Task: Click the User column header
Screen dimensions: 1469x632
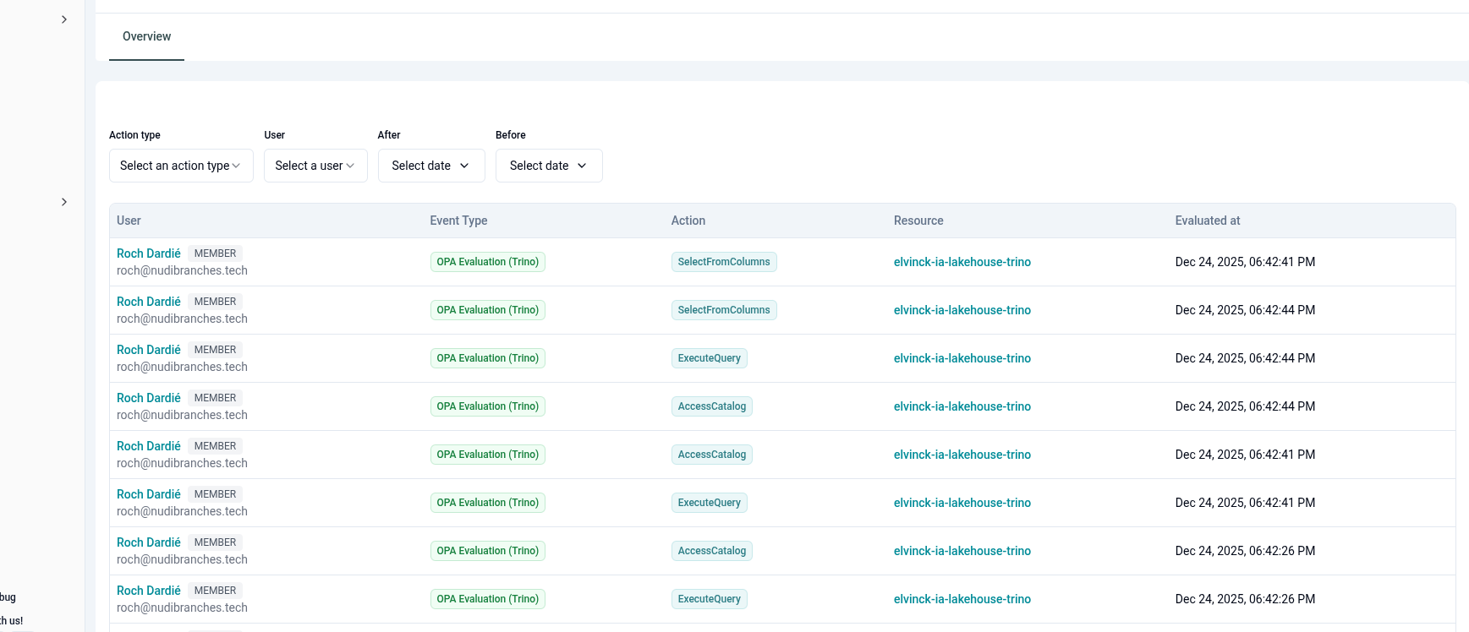Action: [129, 221]
